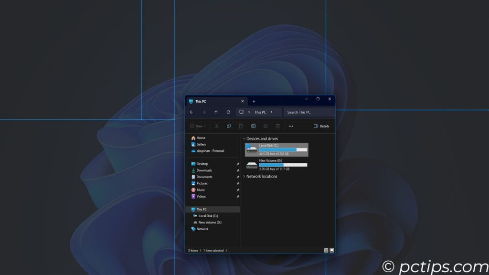Delete the selected item using trash icon

point(278,126)
